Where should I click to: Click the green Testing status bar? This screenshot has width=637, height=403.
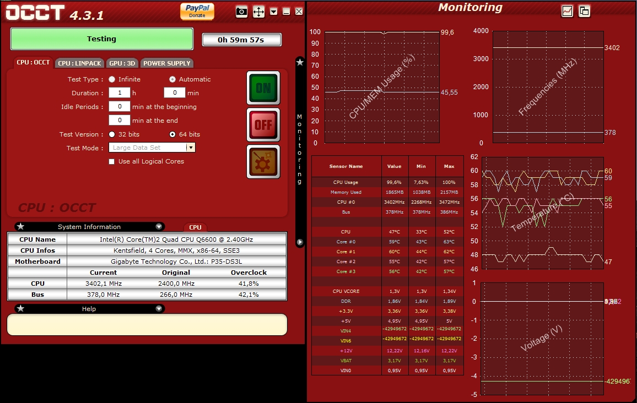(102, 39)
